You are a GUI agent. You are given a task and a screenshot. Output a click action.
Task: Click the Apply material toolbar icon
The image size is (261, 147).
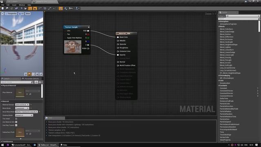12,8
